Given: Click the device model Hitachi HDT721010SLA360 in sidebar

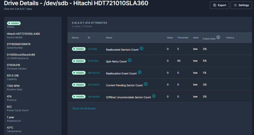Looking at the screenshot, I should [23, 34].
